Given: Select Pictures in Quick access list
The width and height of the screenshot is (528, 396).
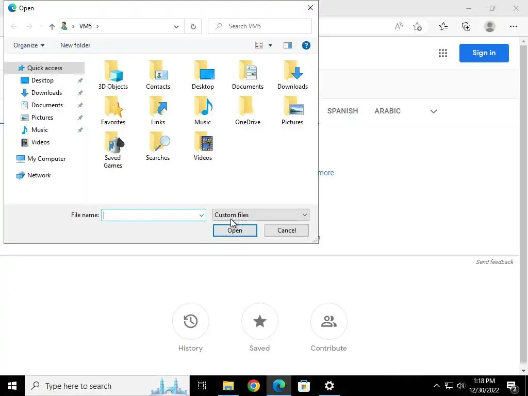Looking at the screenshot, I should pyautogui.click(x=42, y=118).
